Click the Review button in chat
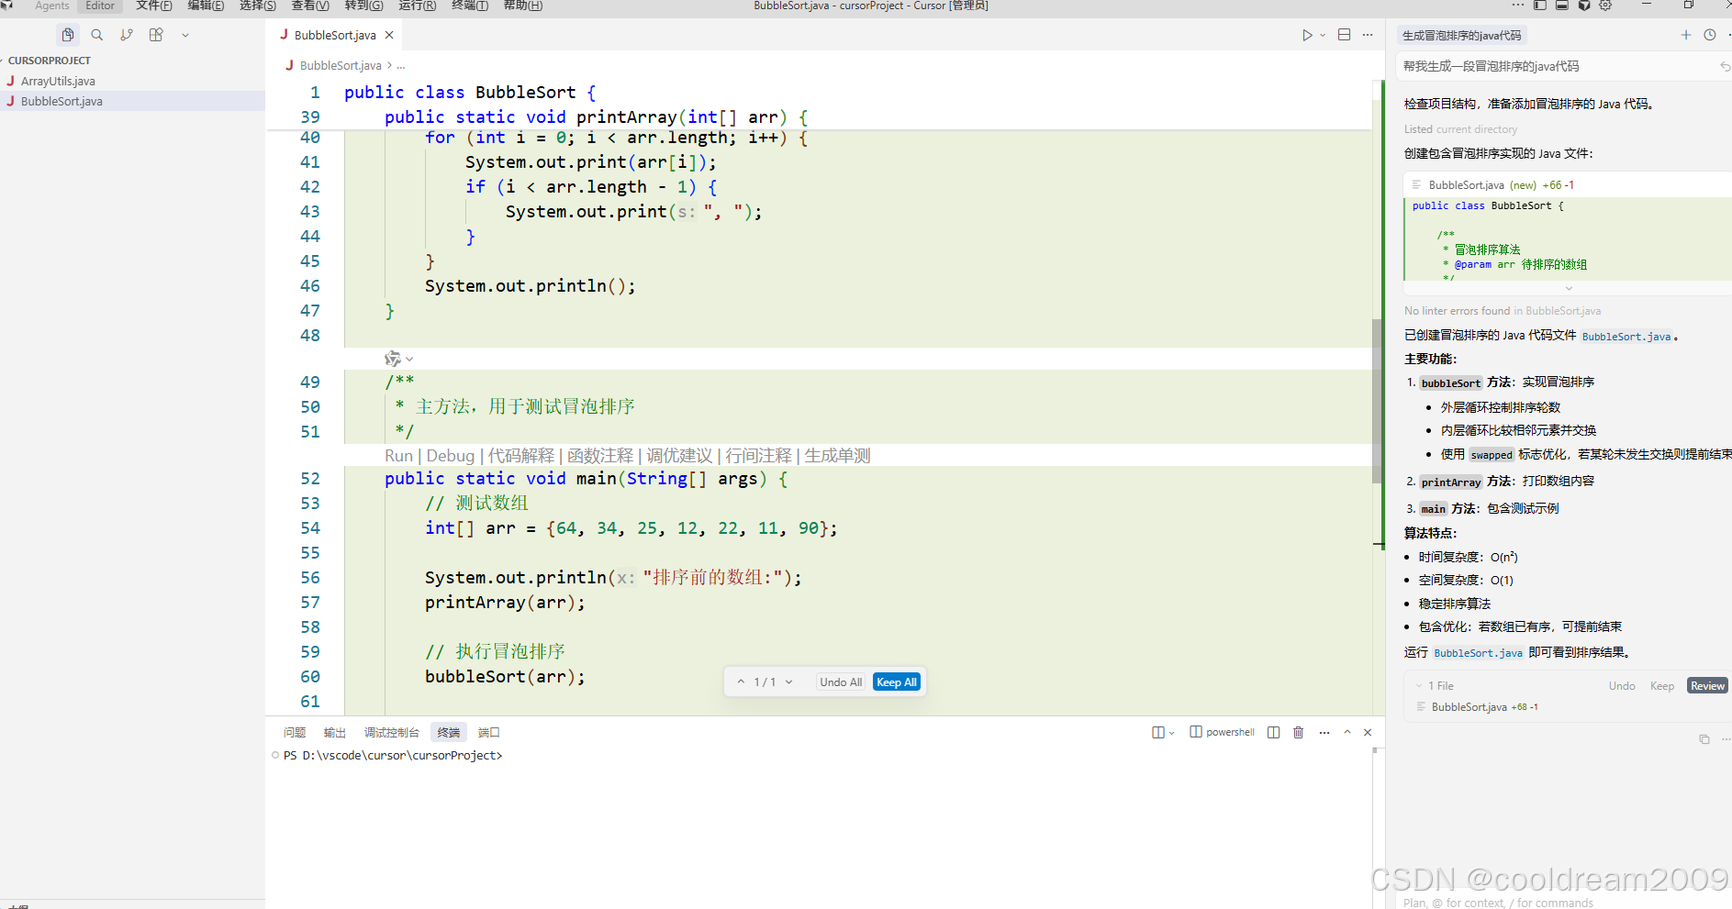Screen dimensions: 1732x909 [x=1707, y=686]
